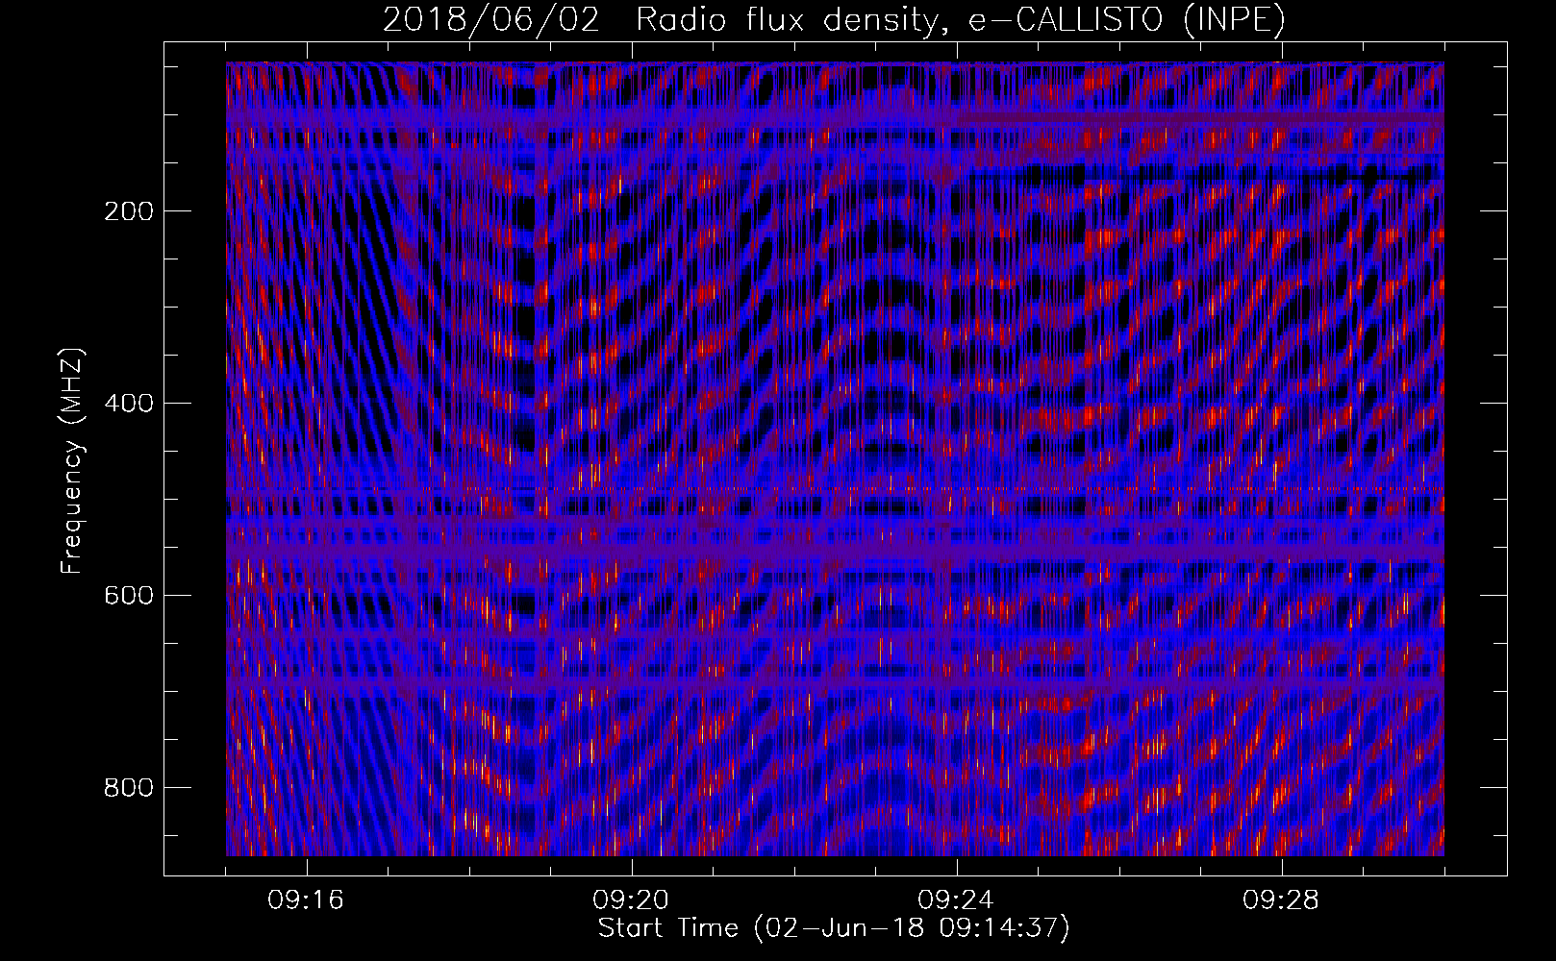Click the 09:20 time tick label
The width and height of the screenshot is (1556, 961).
(x=631, y=900)
